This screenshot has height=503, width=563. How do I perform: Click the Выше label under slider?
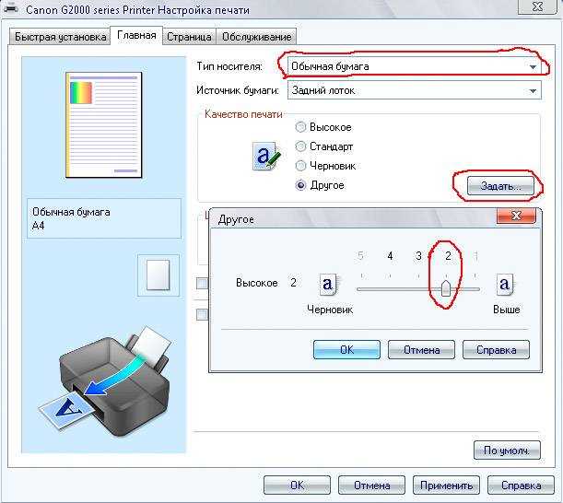click(506, 310)
